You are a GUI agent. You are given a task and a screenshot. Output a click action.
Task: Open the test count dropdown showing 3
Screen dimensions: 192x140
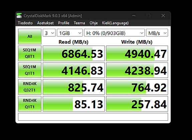pyautogui.click(x=49, y=33)
